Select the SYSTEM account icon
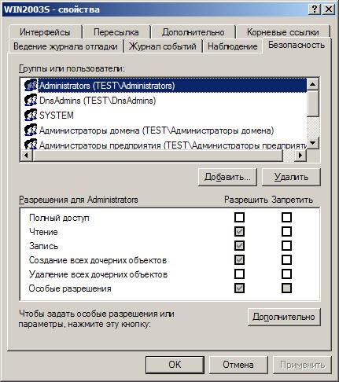Viewport: 339px width, 382px height. (31, 115)
